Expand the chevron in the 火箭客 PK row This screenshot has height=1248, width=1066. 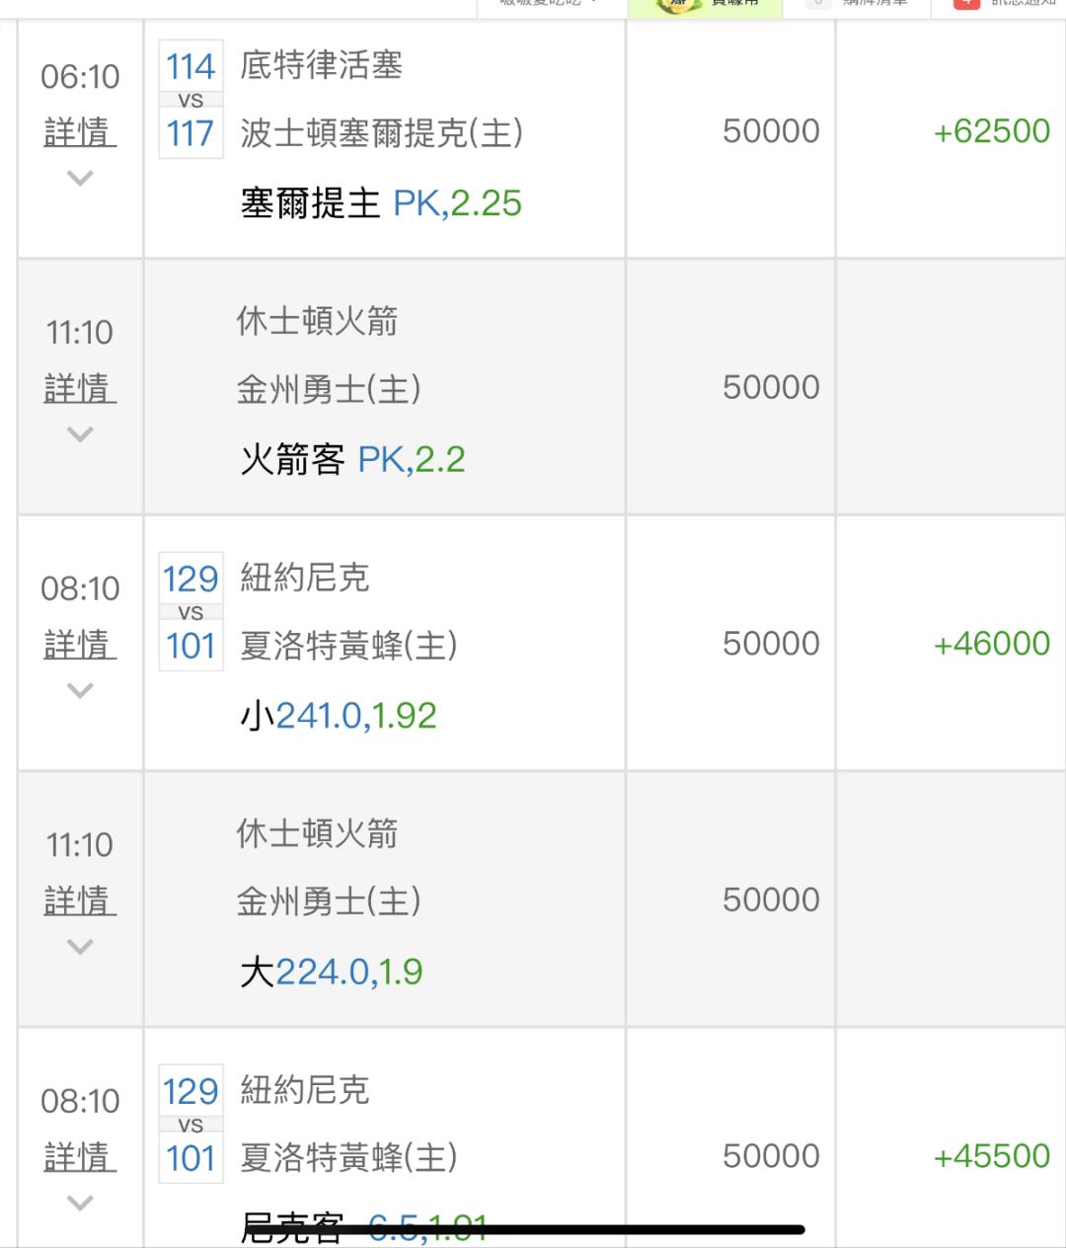[x=80, y=434]
